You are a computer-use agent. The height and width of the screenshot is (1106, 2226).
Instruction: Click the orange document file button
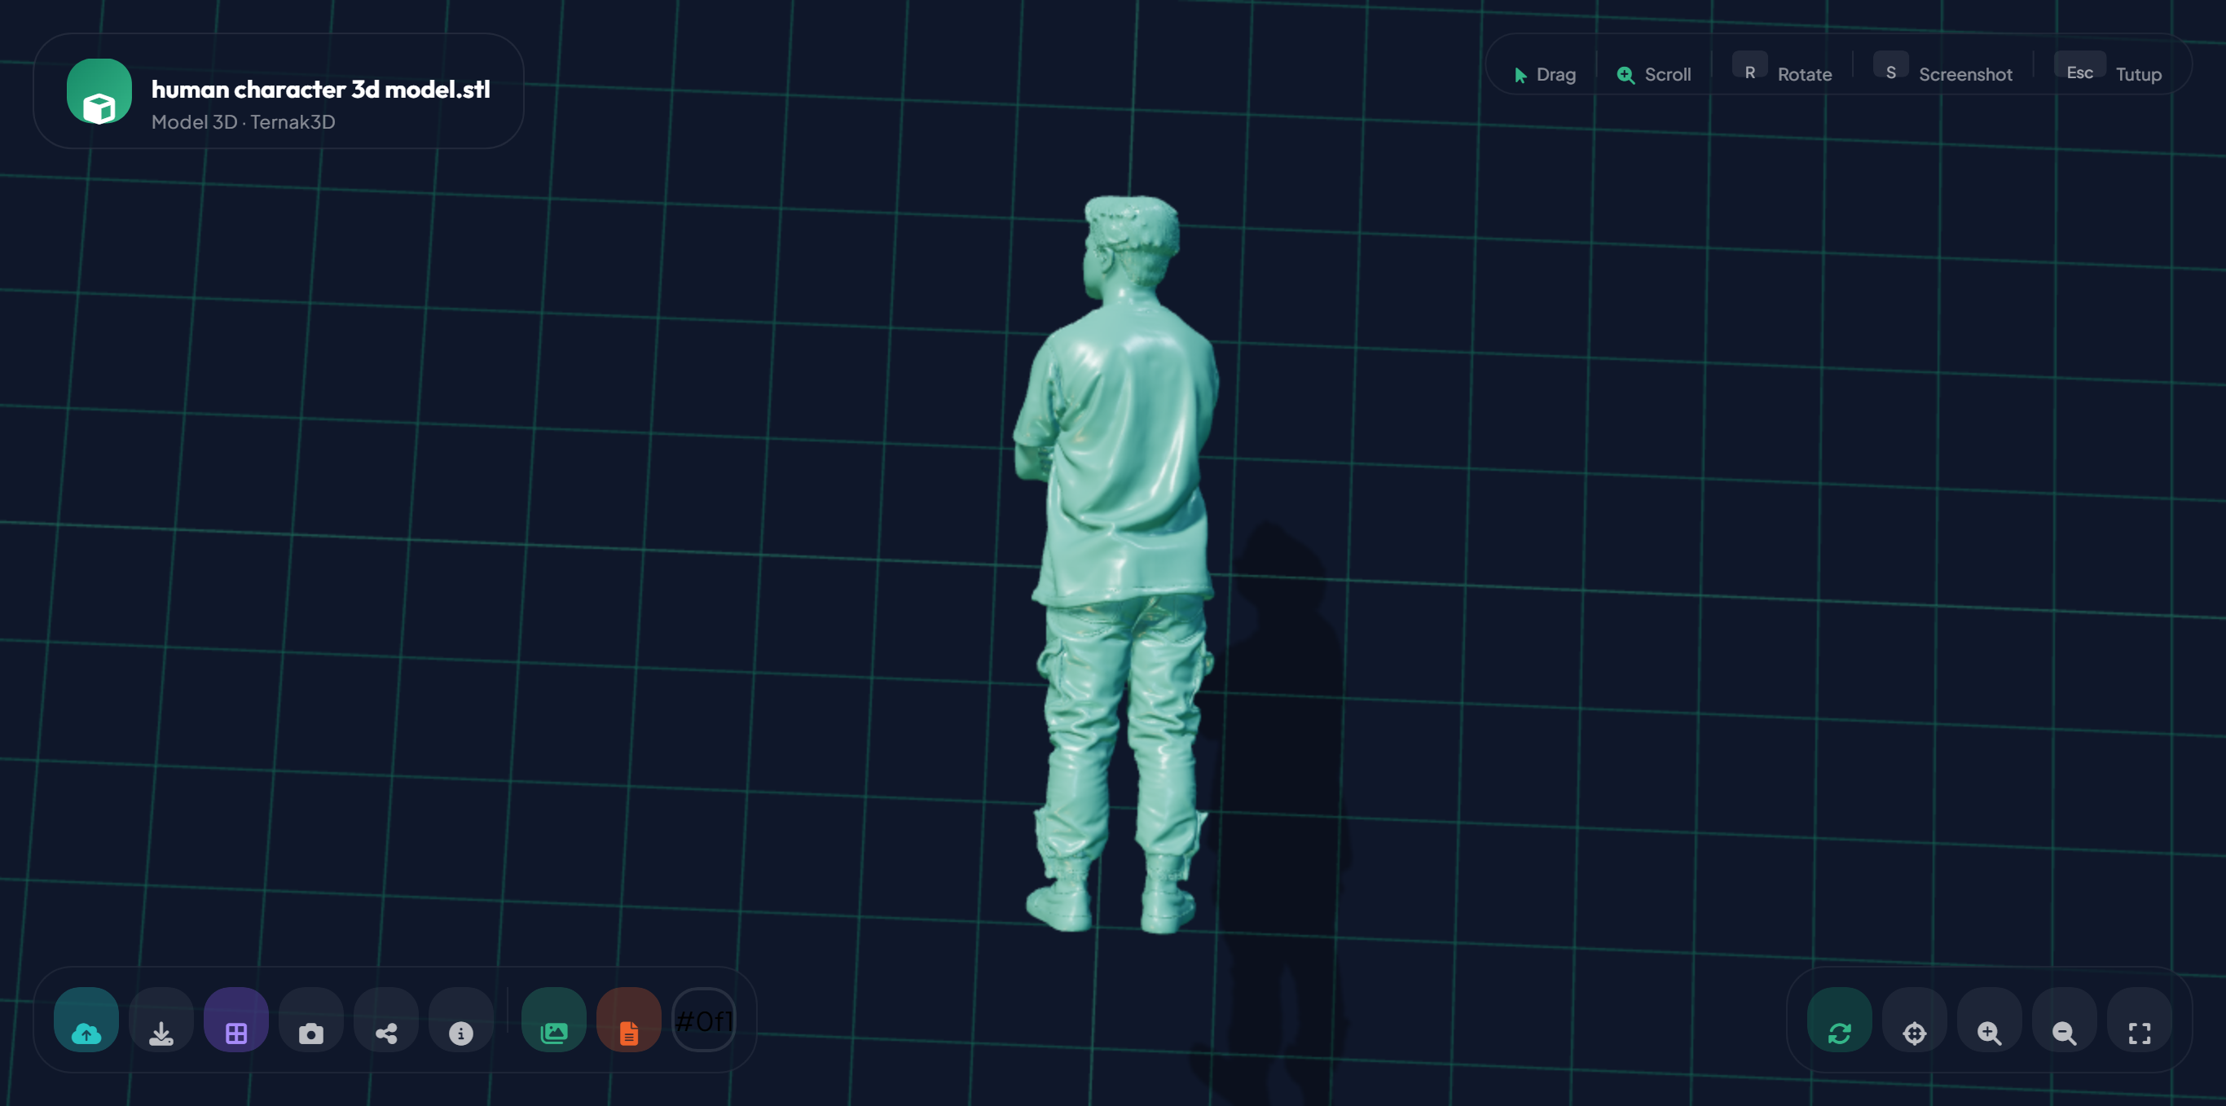coord(629,1020)
